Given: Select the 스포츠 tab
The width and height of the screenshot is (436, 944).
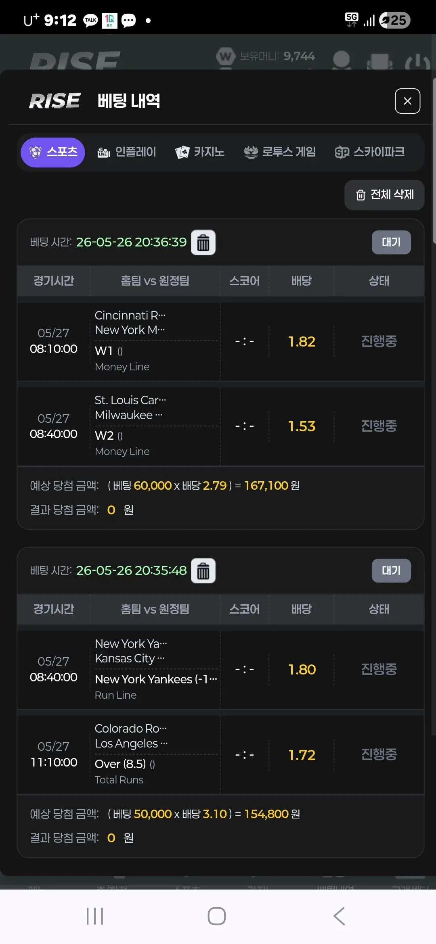Looking at the screenshot, I should click(x=53, y=152).
